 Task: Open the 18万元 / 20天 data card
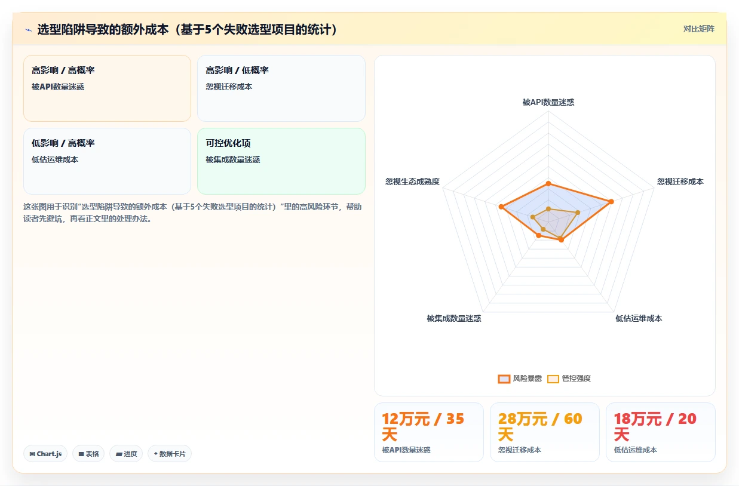pos(661,432)
